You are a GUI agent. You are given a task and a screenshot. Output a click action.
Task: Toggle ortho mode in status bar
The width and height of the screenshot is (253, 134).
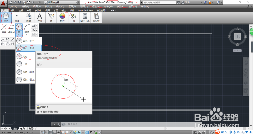point(54,132)
